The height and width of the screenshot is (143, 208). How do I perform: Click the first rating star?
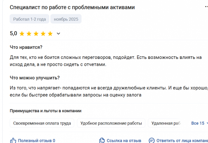[x=22, y=34]
